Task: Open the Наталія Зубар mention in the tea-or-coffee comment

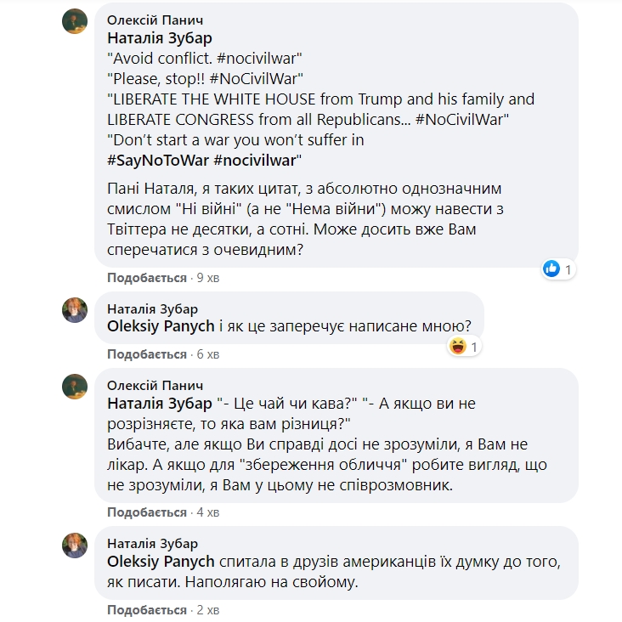Action: tap(160, 404)
